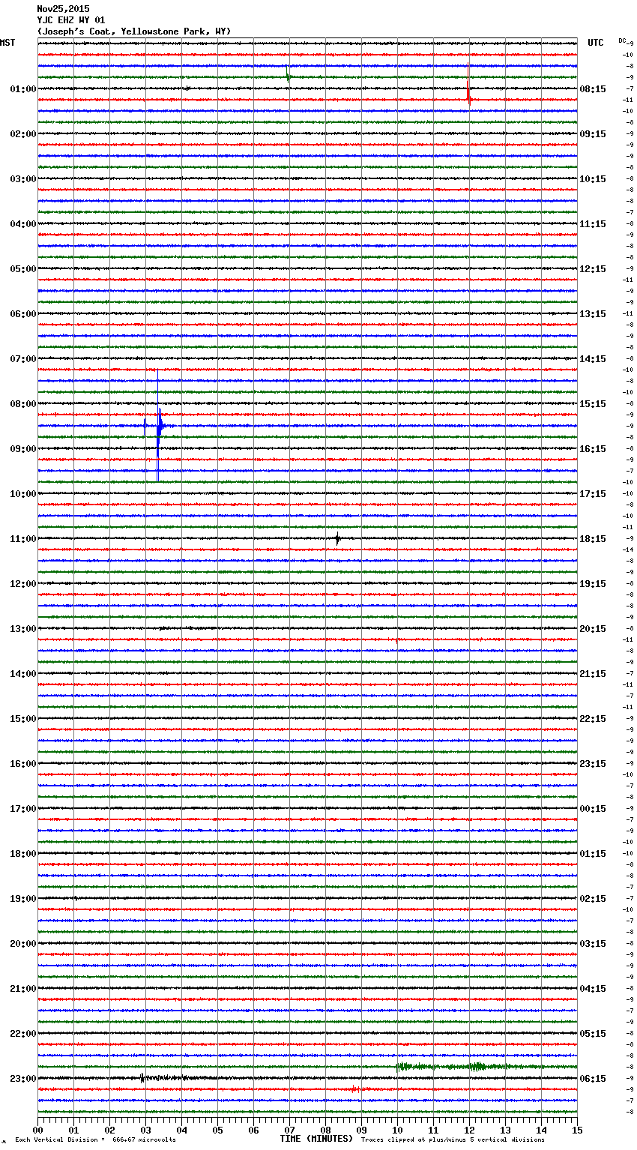Select the 08:00 MST row label
This screenshot has height=1150, width=637.
(x=23, y=404)
